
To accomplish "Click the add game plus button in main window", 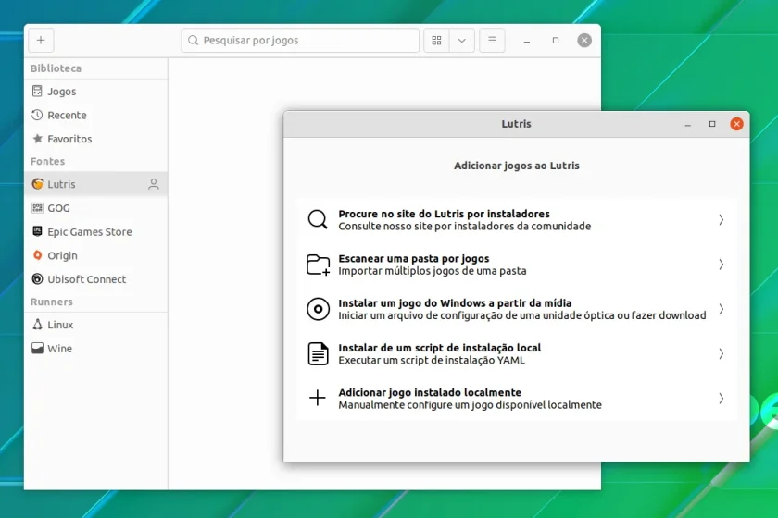I will pos(41,40).
